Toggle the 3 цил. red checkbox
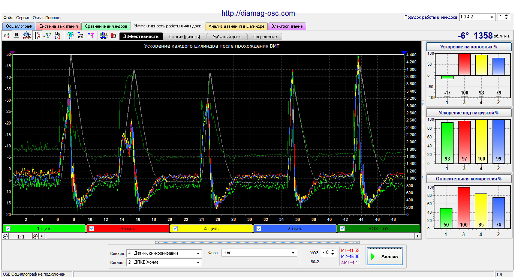Viewport: 518px width, 279px height. pyautogui.click(x=92, y=228)
